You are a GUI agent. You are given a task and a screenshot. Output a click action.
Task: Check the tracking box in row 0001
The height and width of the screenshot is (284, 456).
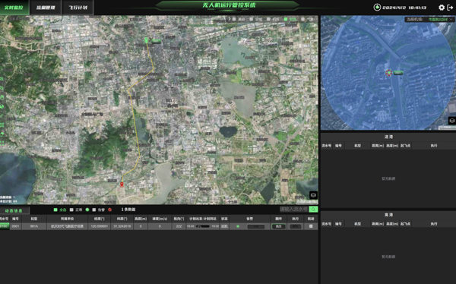pyautogui.click(x=311, y=226)
